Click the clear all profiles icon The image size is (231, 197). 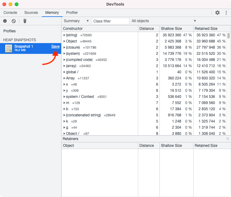click(14, 21)
